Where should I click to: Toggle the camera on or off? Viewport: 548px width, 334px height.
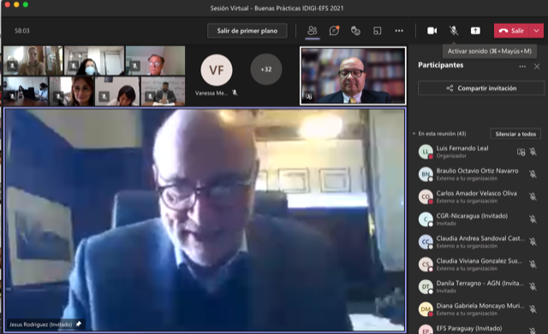(432, 31)
